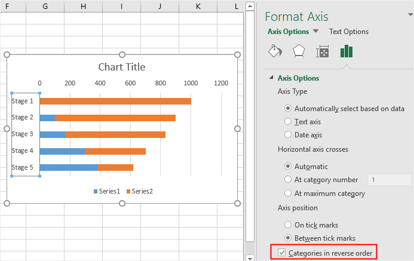Click the bottom-center chart resize handle
414x261 pixels.
click(x=122, y=203)
